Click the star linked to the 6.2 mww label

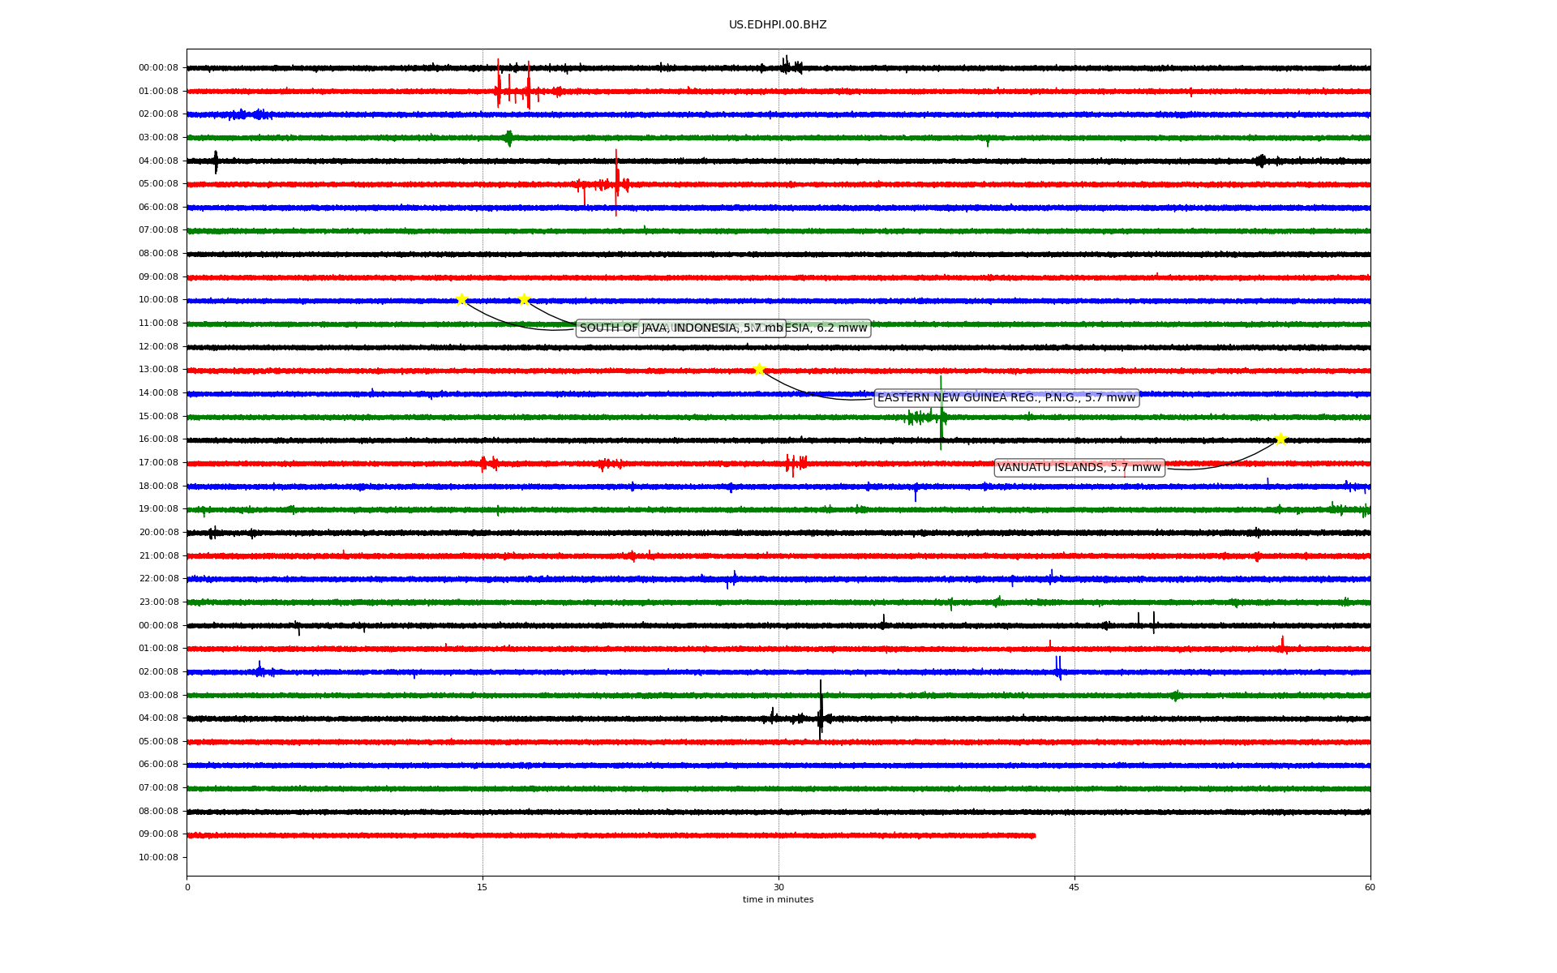tap(524, 299)
